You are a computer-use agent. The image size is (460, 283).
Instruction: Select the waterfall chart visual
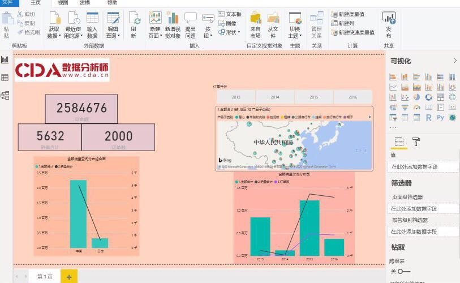click(393, 97)
